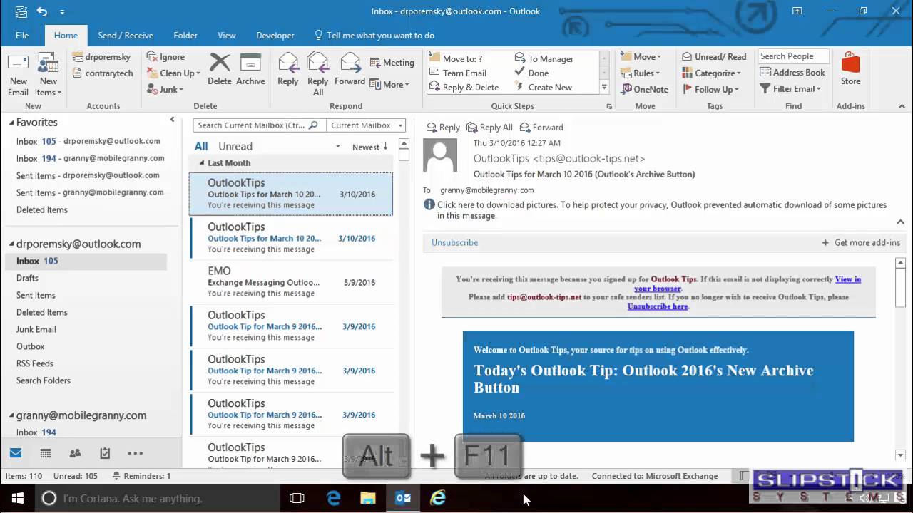Click the Undo arrow in title bar
The height and width of the screenshot is (513, 913).
pyautogui.click(x=42, y=11)
